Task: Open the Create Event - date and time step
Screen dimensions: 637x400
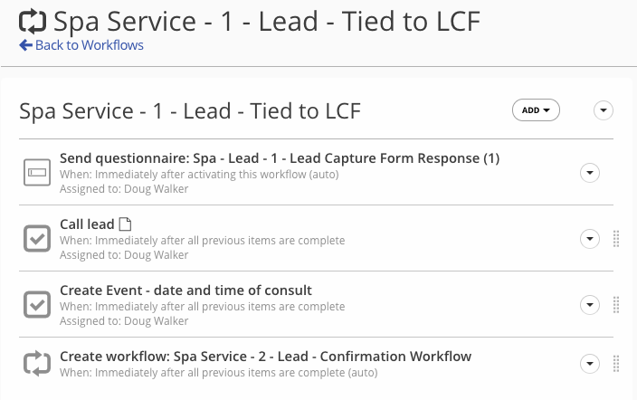Action: [x=185, y=290]
